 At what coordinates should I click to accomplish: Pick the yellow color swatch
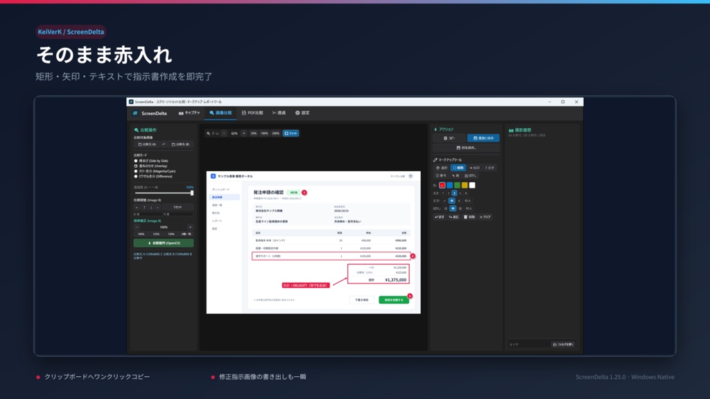coord(465,185)
